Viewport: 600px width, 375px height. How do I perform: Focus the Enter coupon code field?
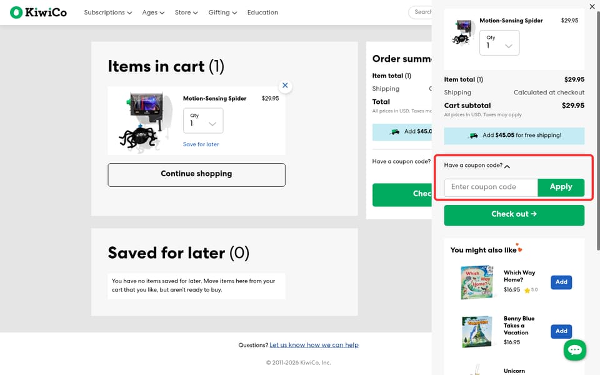[x=491, y=187]
